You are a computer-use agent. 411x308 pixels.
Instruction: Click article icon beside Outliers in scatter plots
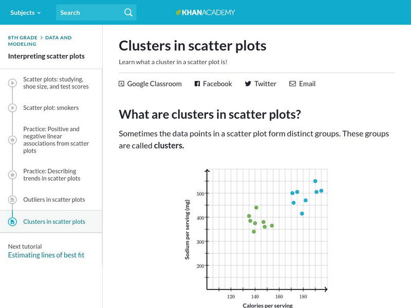(12, 200)
